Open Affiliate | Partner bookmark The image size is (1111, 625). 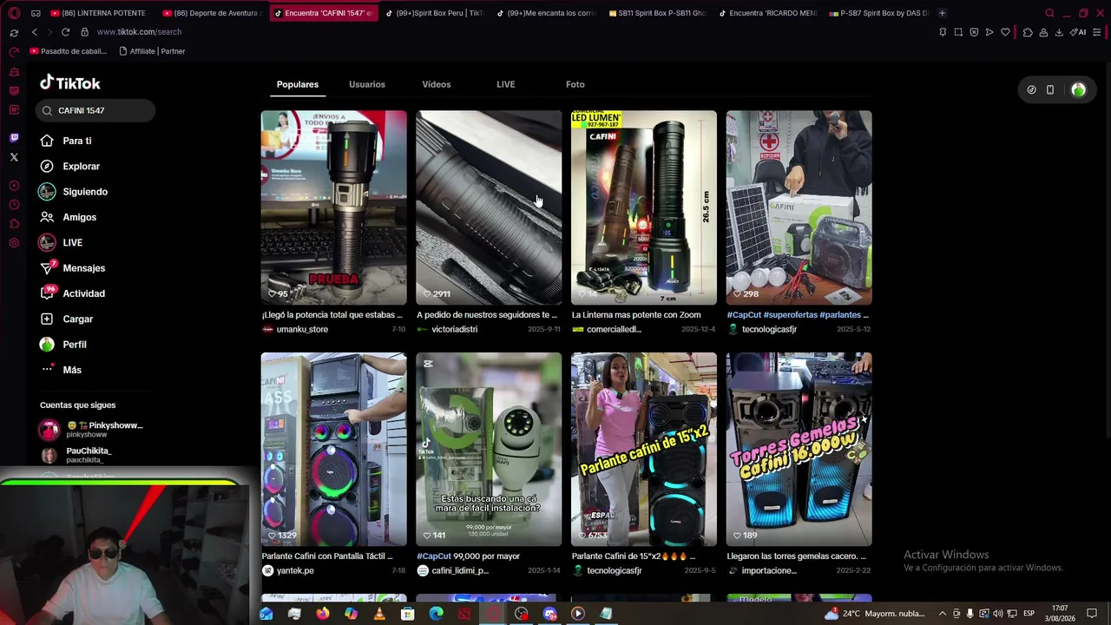152,51
